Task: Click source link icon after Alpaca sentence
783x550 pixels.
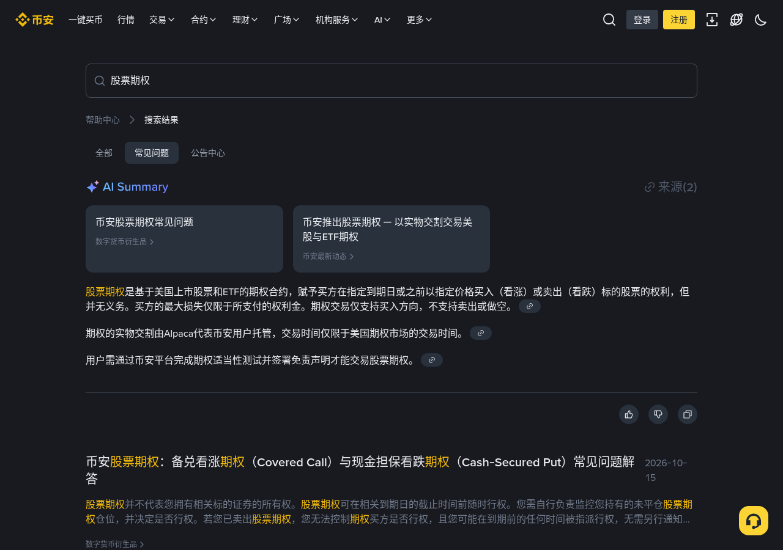Action: (x=481, y=333)
